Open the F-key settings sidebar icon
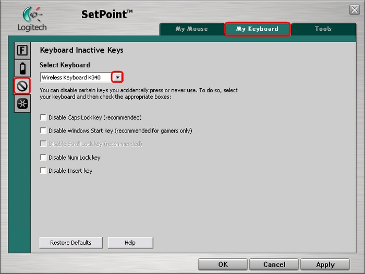This screenshot has height=274, width=365. click(22, 51)
